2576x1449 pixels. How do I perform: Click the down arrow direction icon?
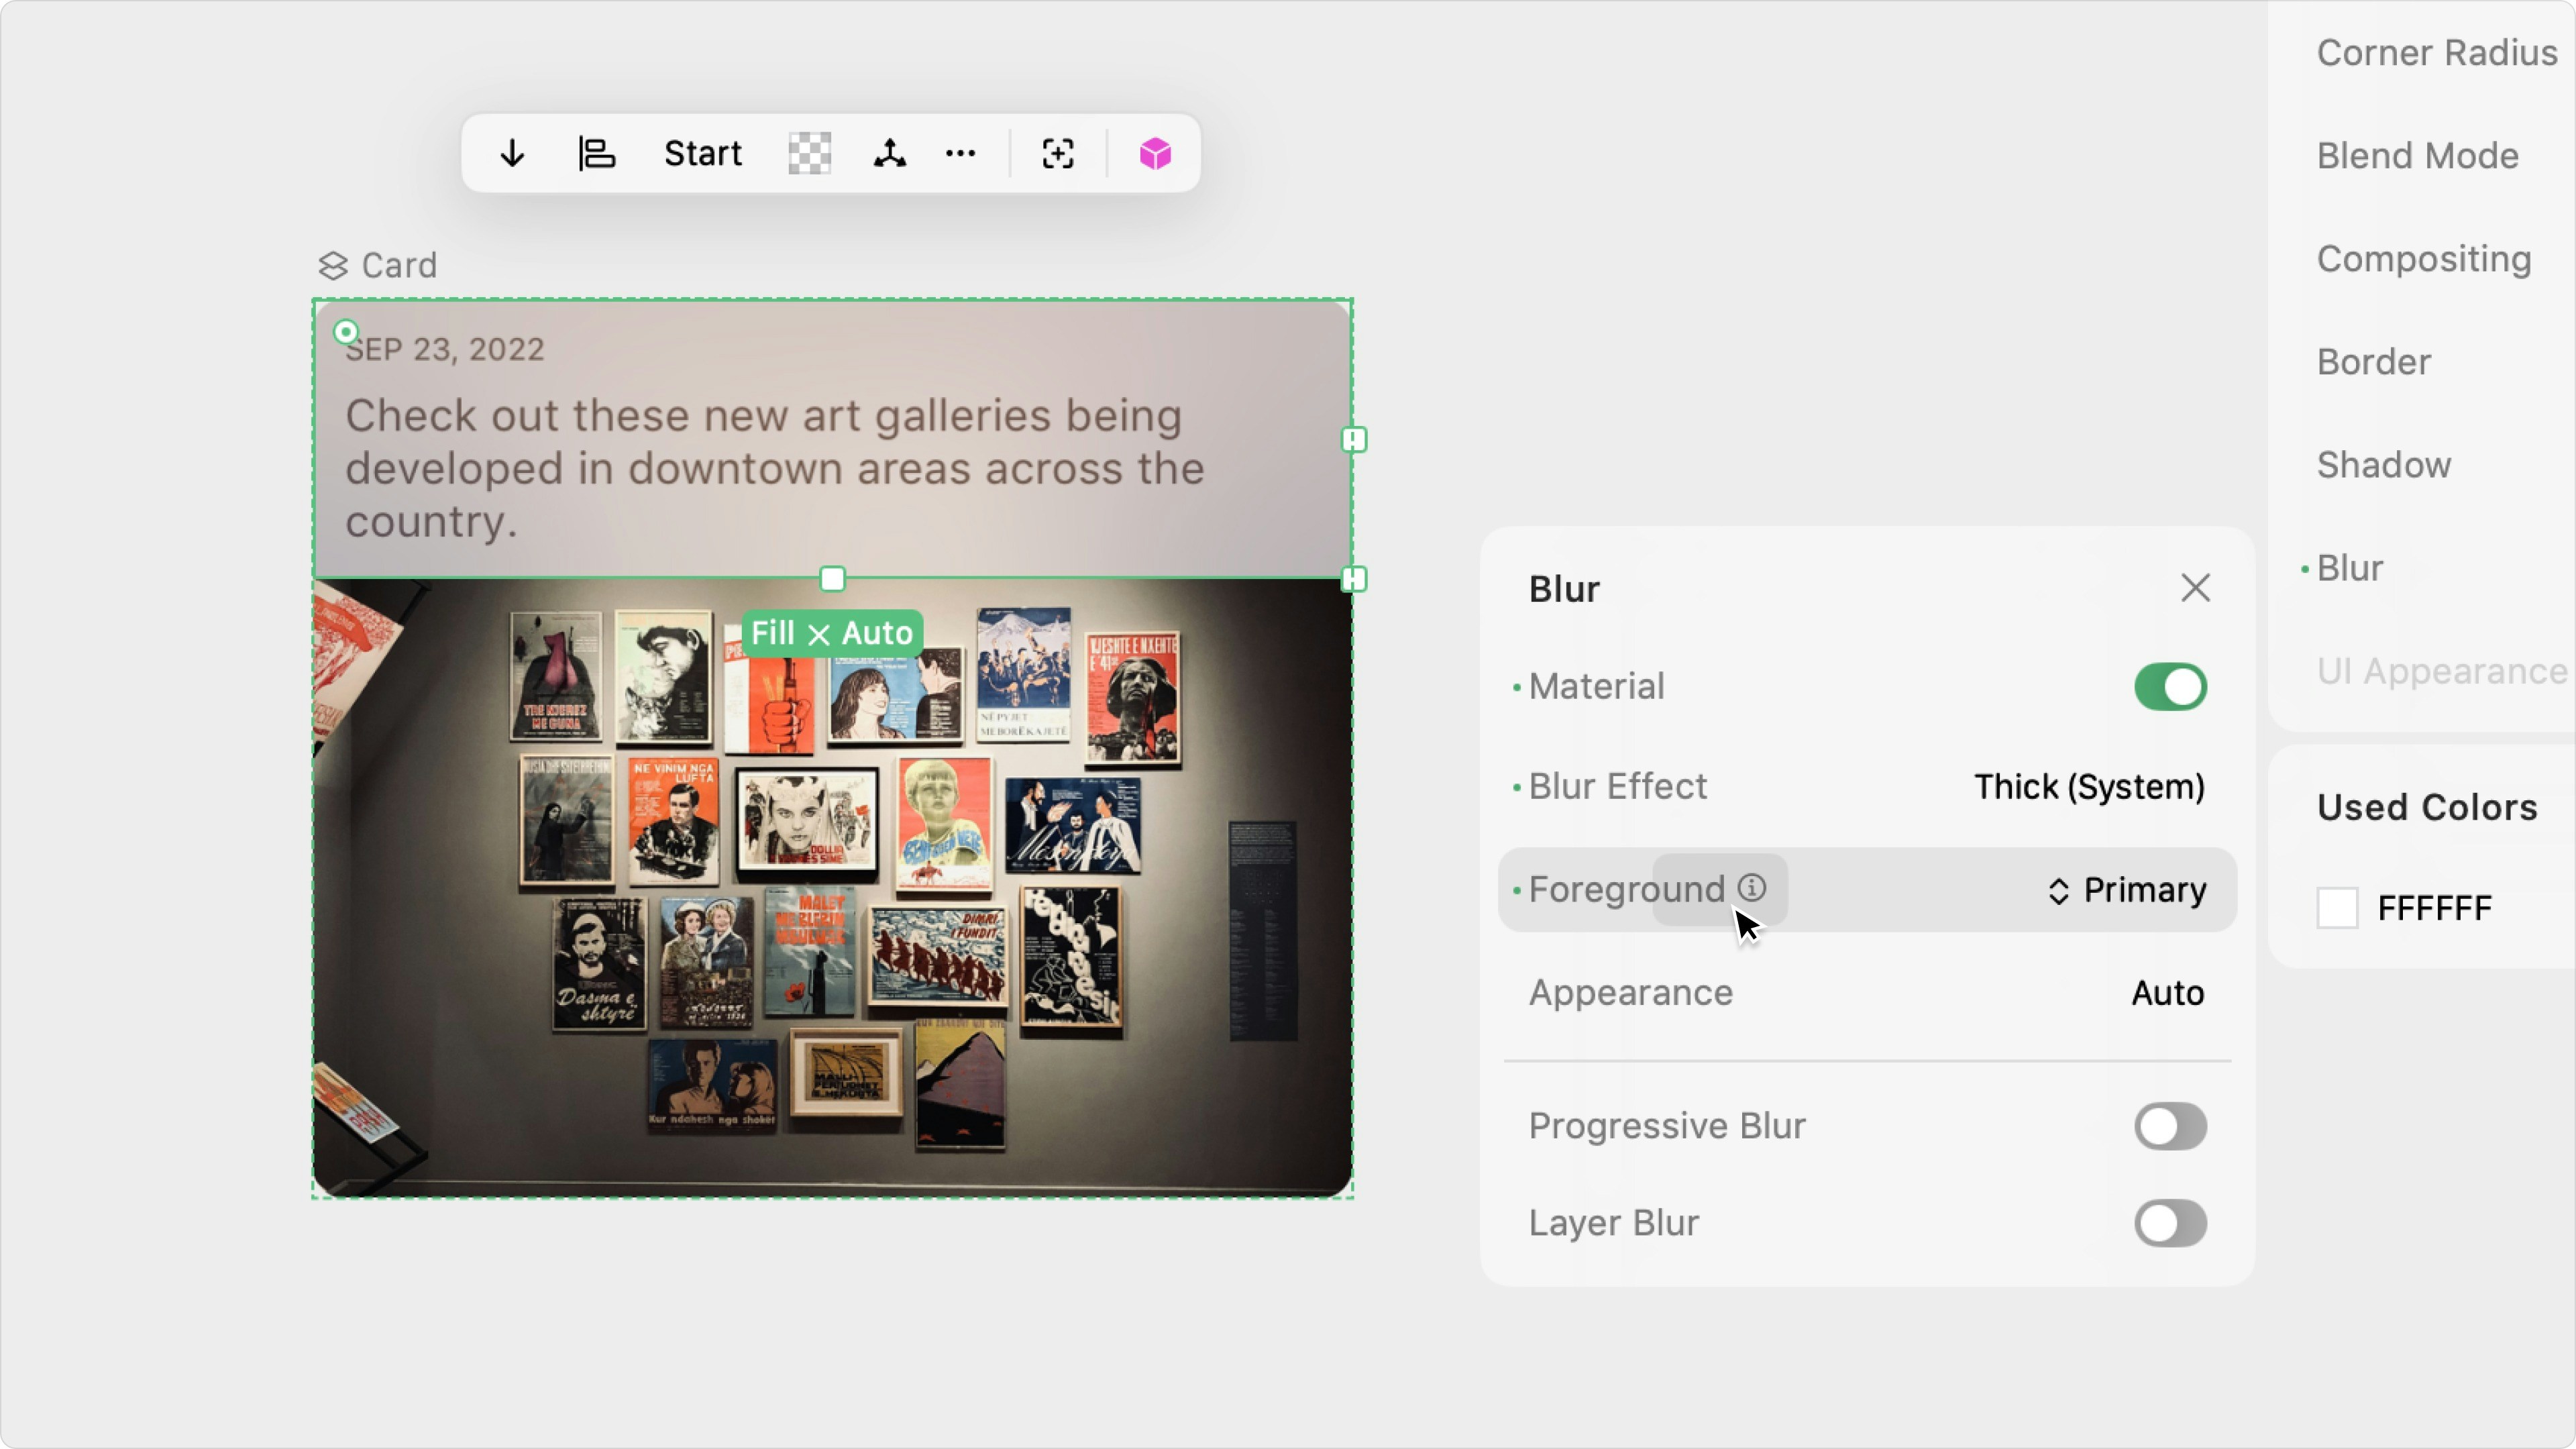(x=512, y=154)
